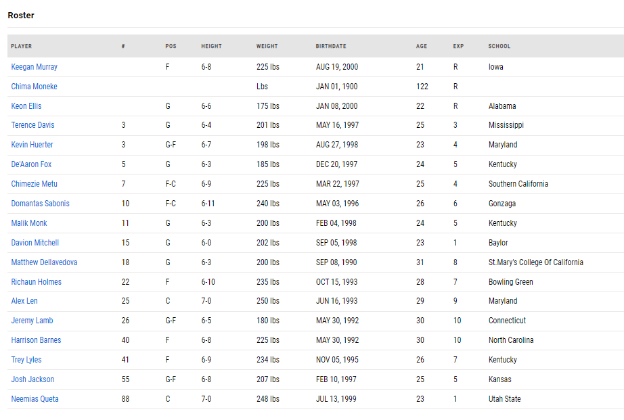Viewport: 624px width, 420px height.
Task: Open De'Aaron Fox player page
Action: click(31, 164)
